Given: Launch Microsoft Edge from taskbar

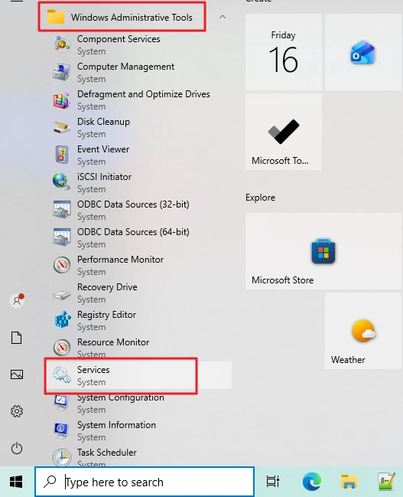Looking at the screenshot, I should coord(312,482).
